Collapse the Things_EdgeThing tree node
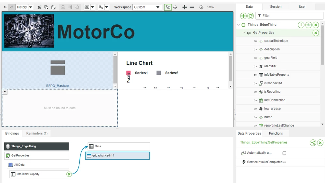This screenshot has height=183, width=325. pos(238,25)
